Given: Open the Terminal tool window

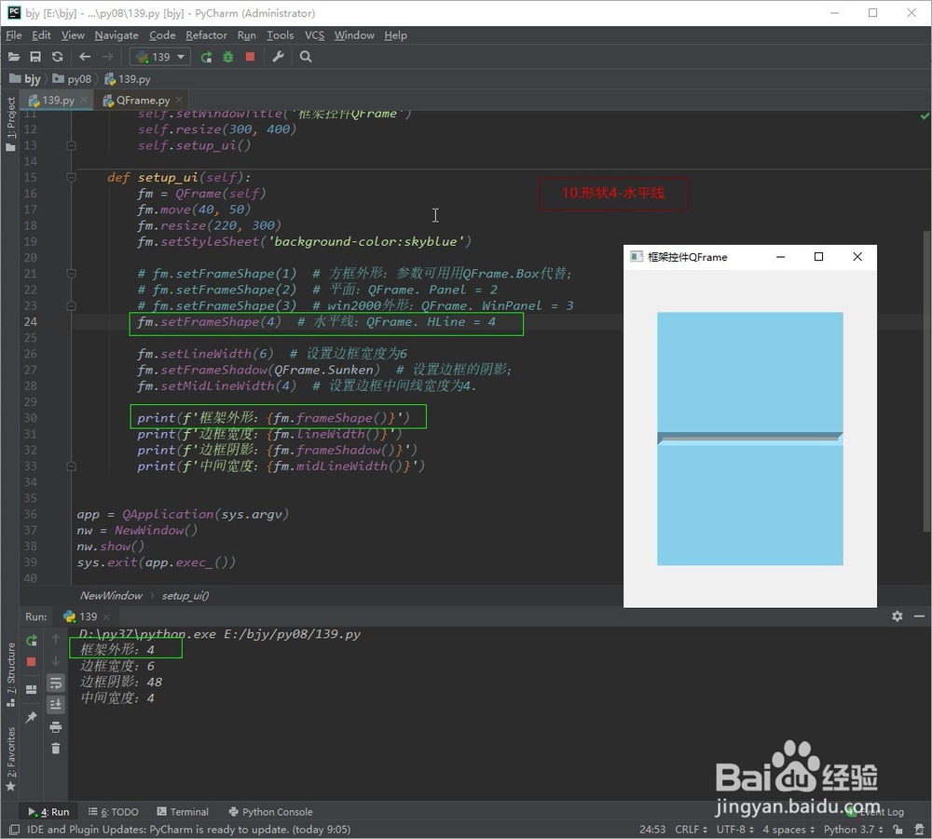Looking at the screenshot, I should coord(183,812).
